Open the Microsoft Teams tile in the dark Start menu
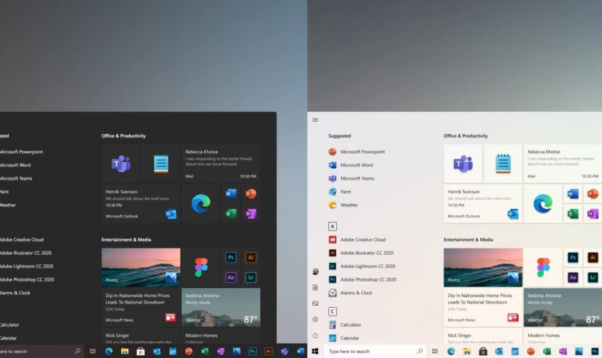Viewport: 602px width, 358px height. coord(120,163)
